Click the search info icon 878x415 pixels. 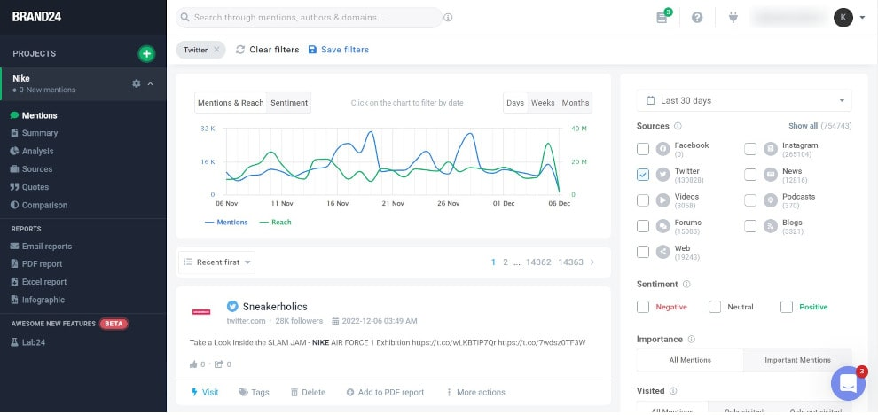tap(448, 18)
